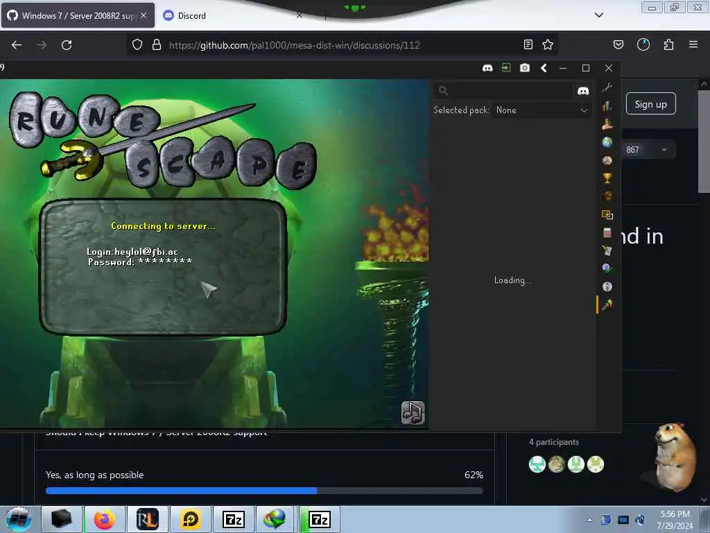The height and width of the screenshot is (533, 710).
Task: Open the first 7z taskbar icon
Action: 234,519
